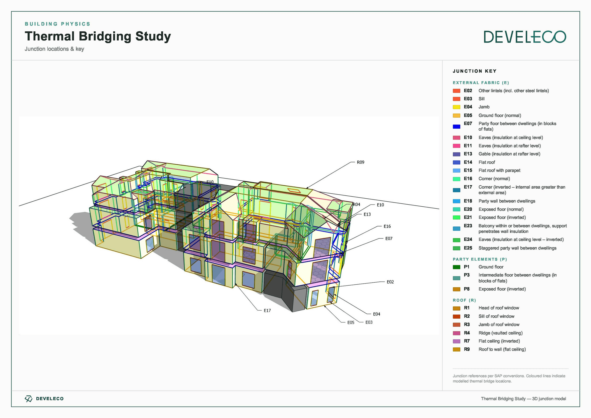Select the E24 Eaves inverted swatch
The image size is (591, 418).
[x=457, y=240]
